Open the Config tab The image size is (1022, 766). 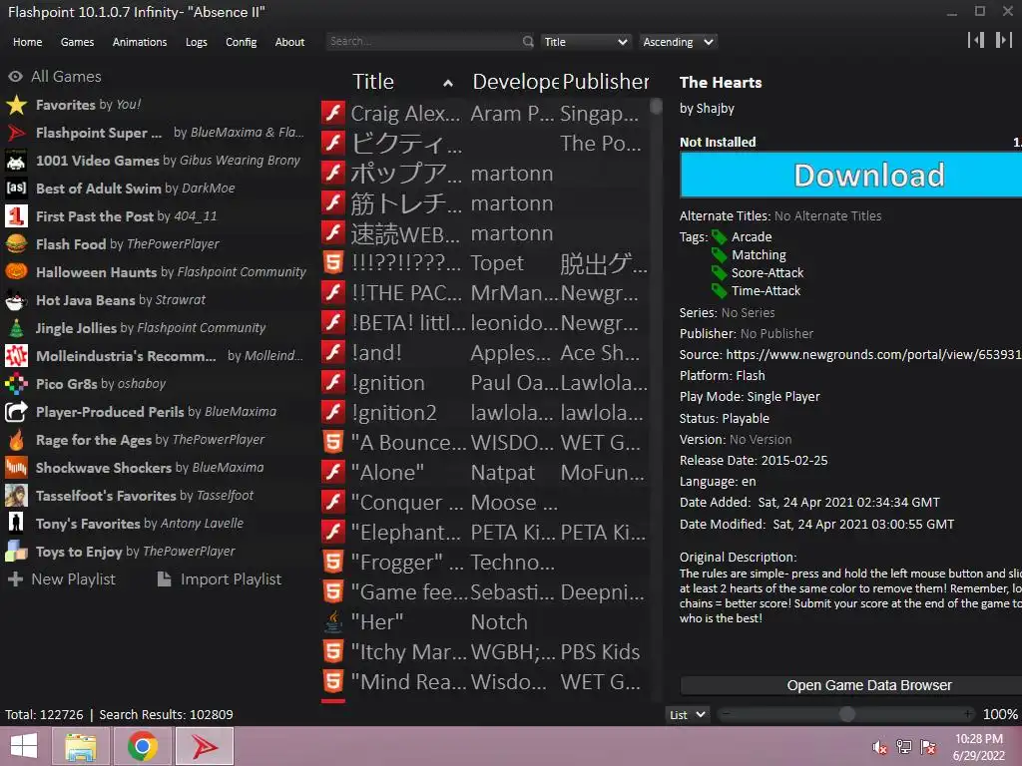click(242, 42)
